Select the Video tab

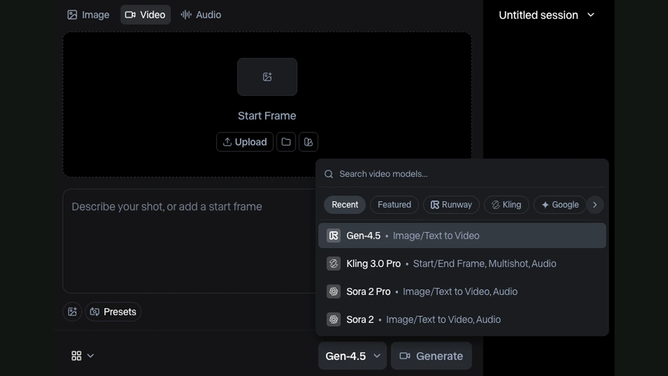[x=146, y=15]
